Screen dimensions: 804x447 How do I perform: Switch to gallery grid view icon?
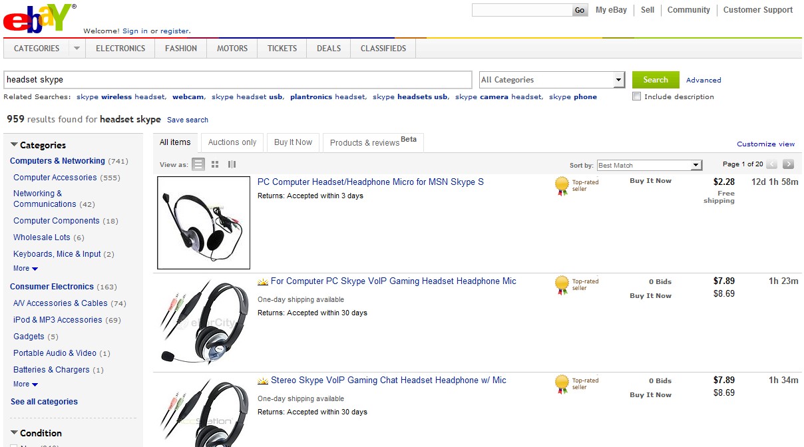click(215, 164)
